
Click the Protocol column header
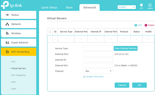(x=124, y=32)
